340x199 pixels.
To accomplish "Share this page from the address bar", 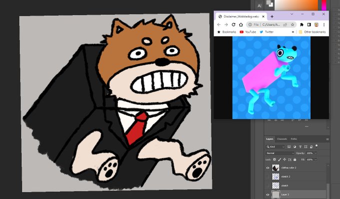I will (285, 24).
